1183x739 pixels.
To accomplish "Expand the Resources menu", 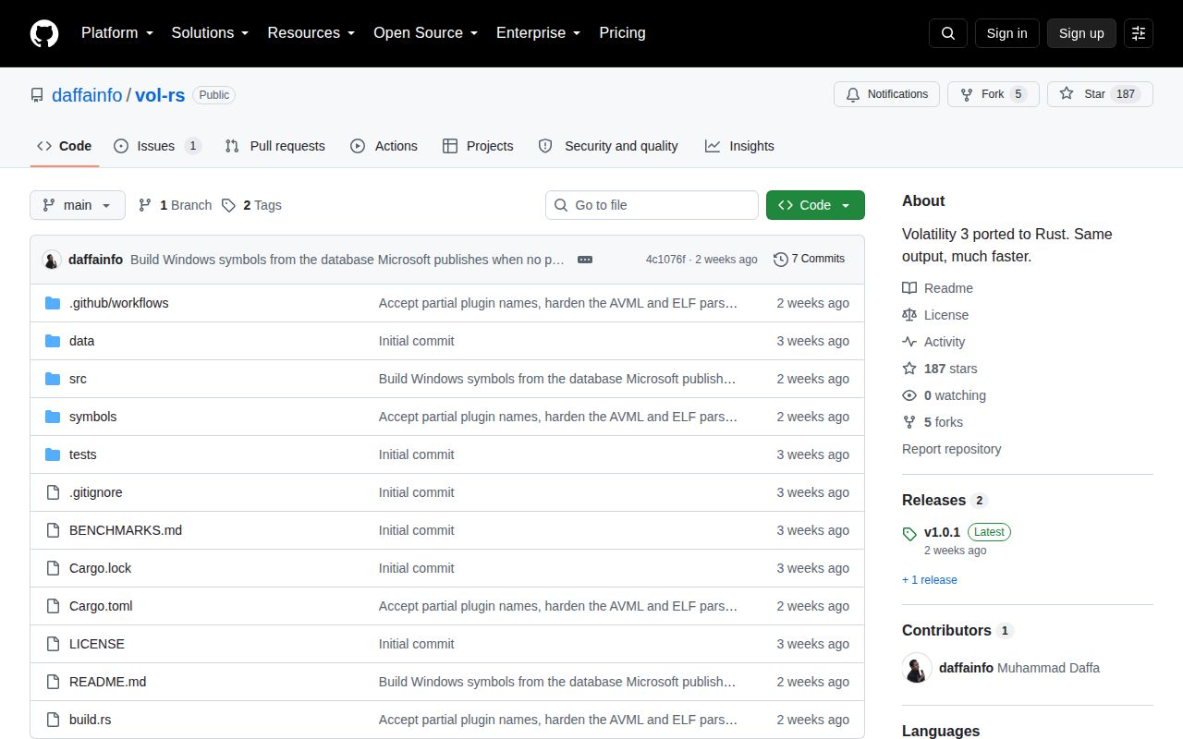I will 311,33.
